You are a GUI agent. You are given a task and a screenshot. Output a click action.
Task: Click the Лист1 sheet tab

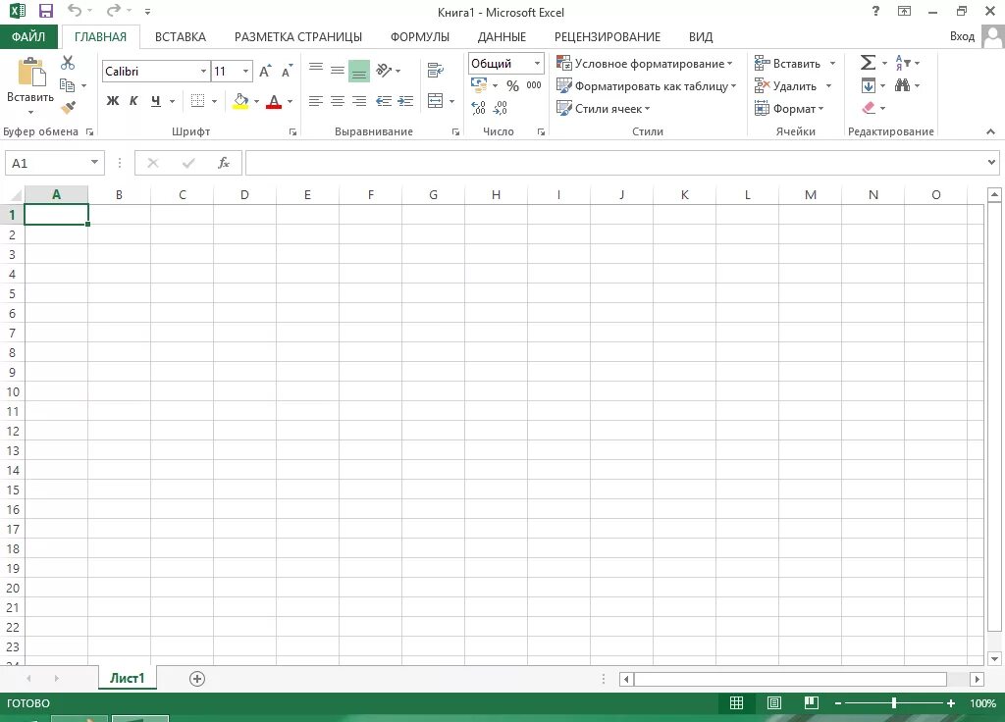point(127,677)
